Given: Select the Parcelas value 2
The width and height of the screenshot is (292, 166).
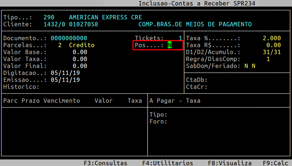Looking at the screenshot, I should (x=60, y=45).
